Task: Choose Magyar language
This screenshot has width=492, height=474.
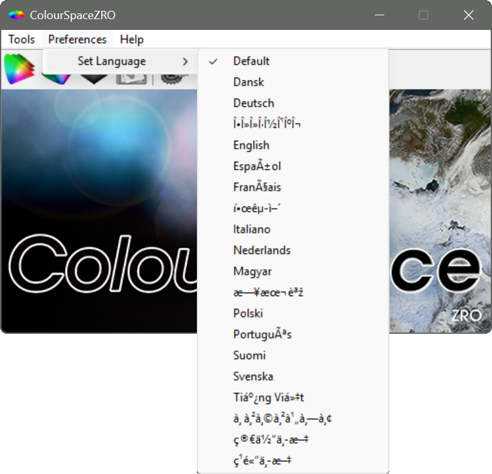Action: [x=293, y=271]
